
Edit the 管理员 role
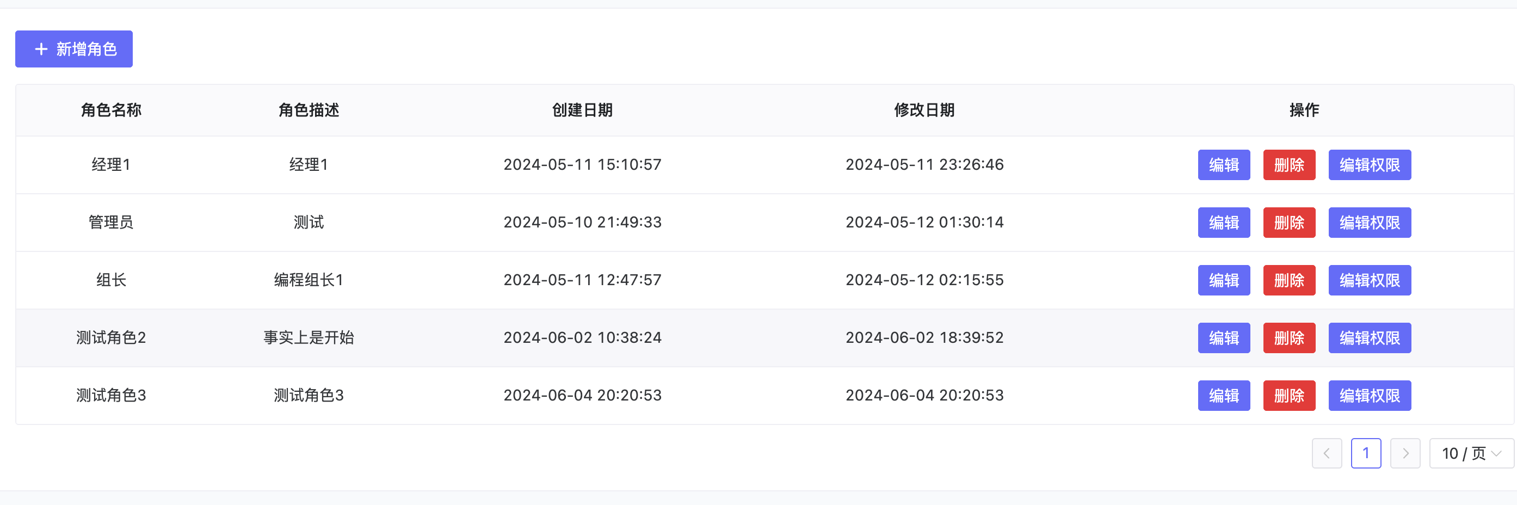click(1224, 223)
